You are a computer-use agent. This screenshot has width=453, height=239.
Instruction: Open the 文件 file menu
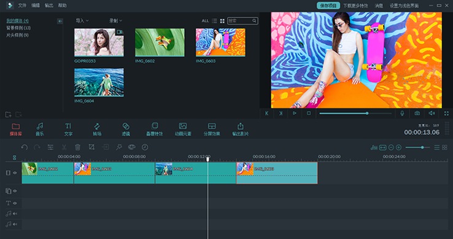22,6
